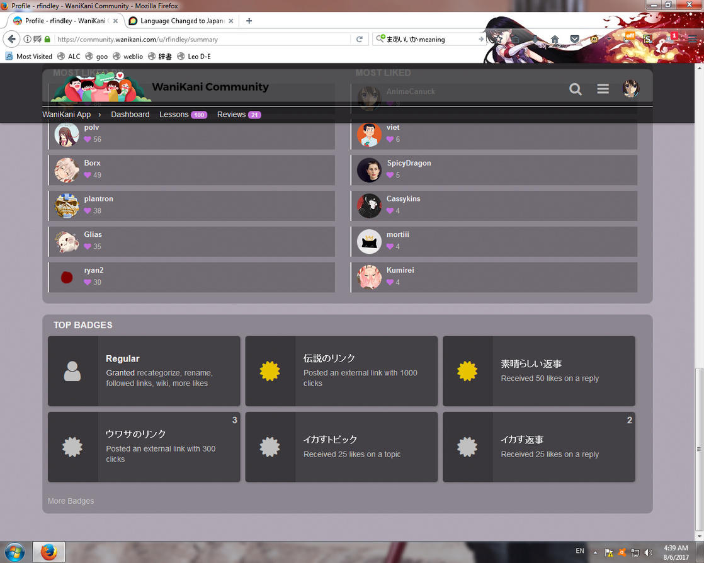Open user 'ryan2' profile
This screenshot has height=563, width=704.
tap(94, 270)
